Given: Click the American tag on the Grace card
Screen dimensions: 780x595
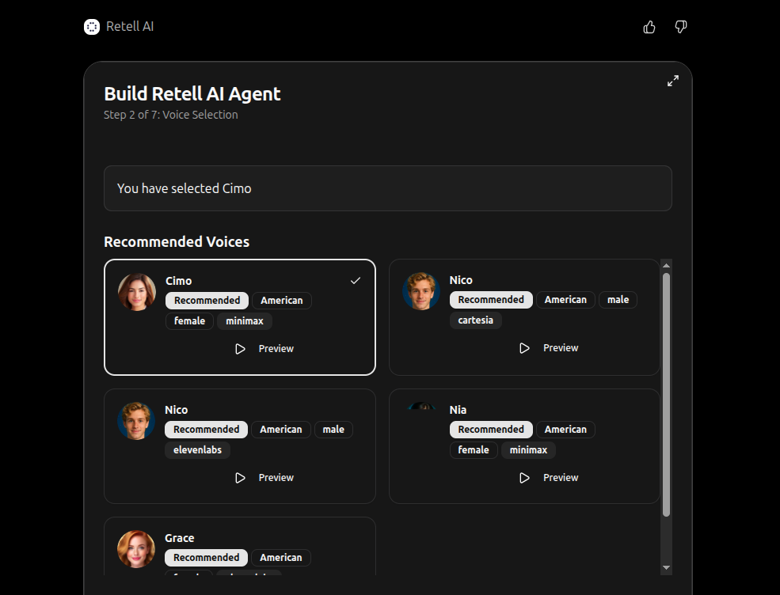Looking at the screenshot, I should click(x=281, y=558).
